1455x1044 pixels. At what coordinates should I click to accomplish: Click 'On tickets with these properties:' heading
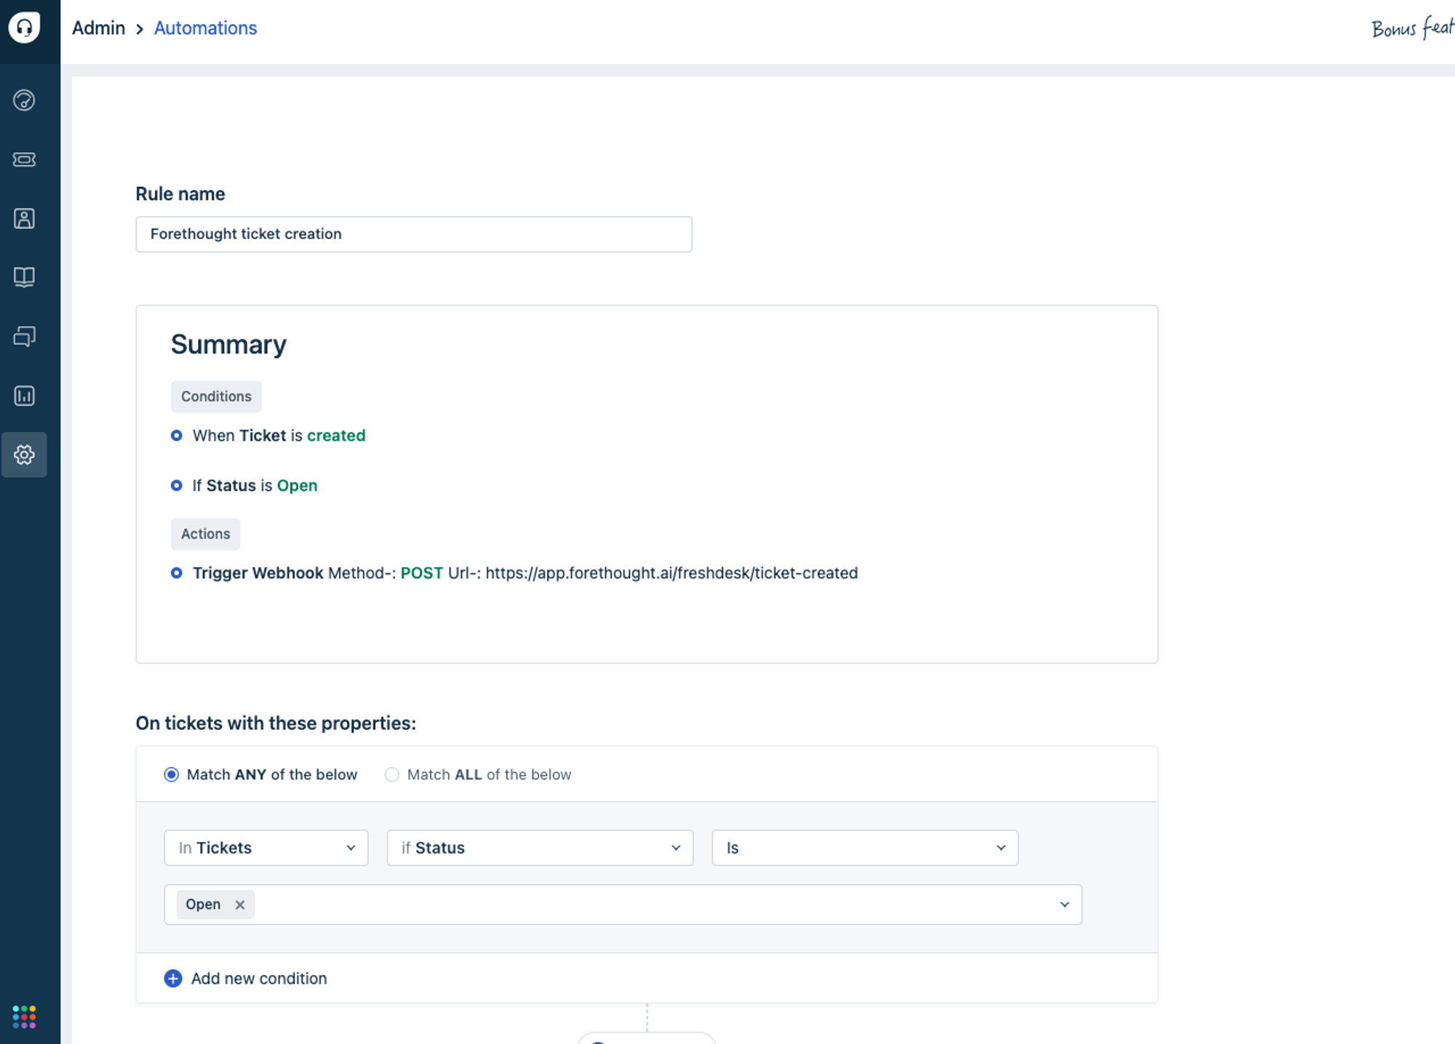coord(276,723)
